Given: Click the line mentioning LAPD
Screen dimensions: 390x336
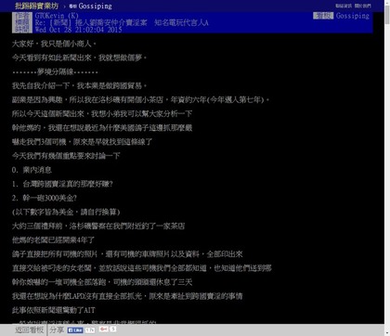Looking at the screenshot, I should pos(127,296).
